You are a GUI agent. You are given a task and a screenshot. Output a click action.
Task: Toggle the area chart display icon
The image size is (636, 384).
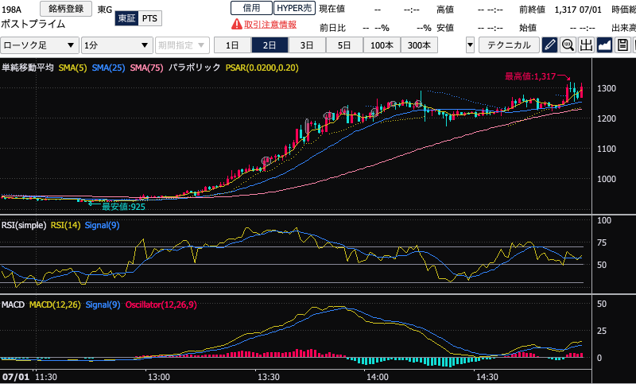[605, 45]
